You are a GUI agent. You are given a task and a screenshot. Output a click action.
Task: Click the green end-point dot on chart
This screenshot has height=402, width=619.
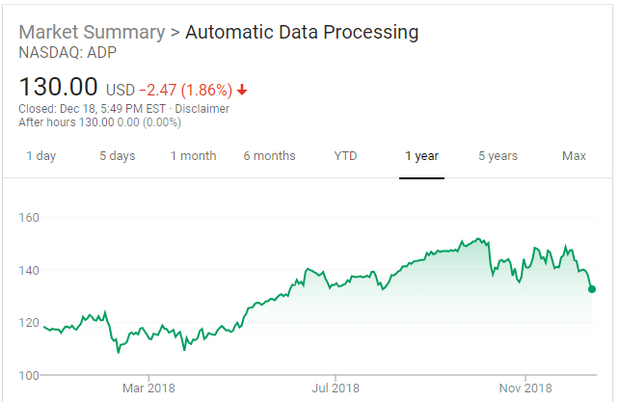pyautogui.click(x=592, y=289)
